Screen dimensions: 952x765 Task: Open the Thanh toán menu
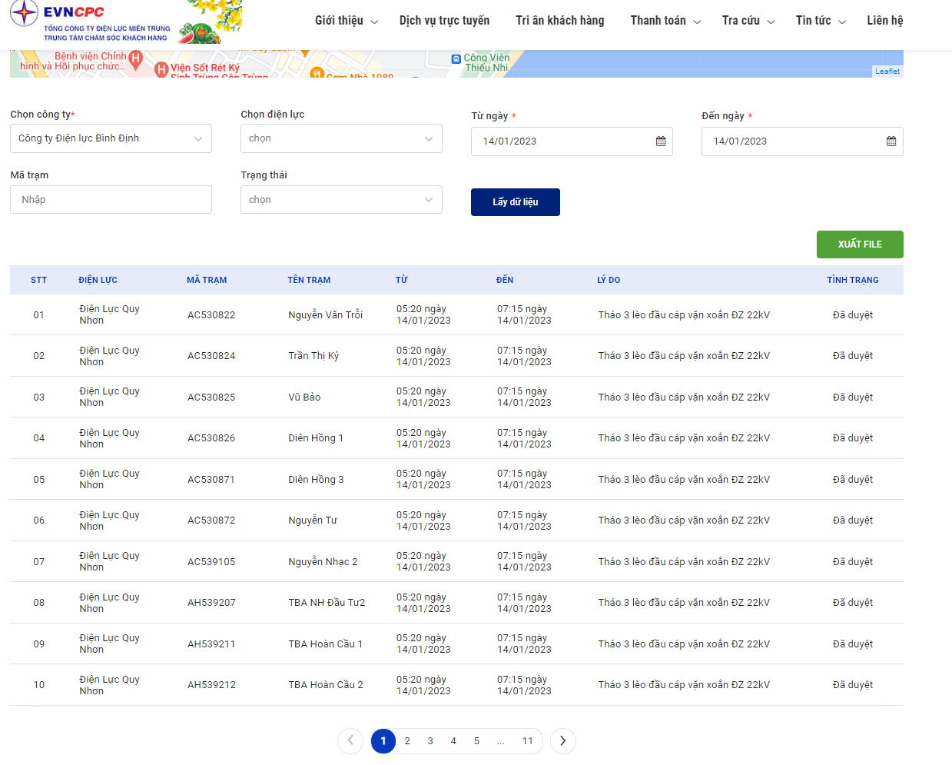(665, 21)
